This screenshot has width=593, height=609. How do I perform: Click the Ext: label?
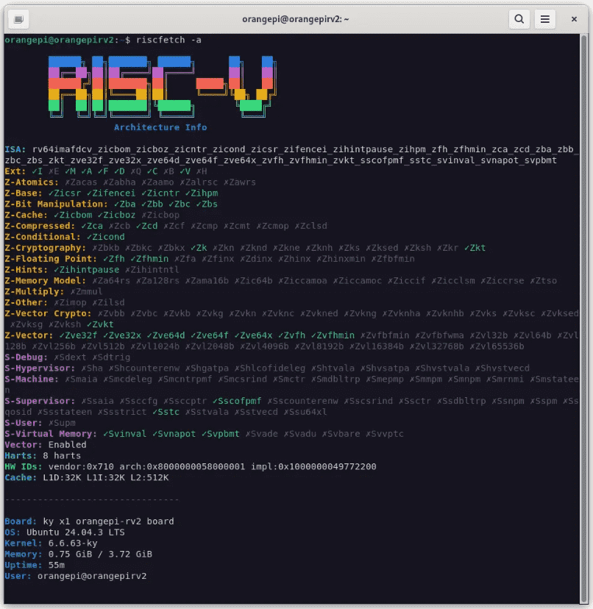[x=15, y=171]
